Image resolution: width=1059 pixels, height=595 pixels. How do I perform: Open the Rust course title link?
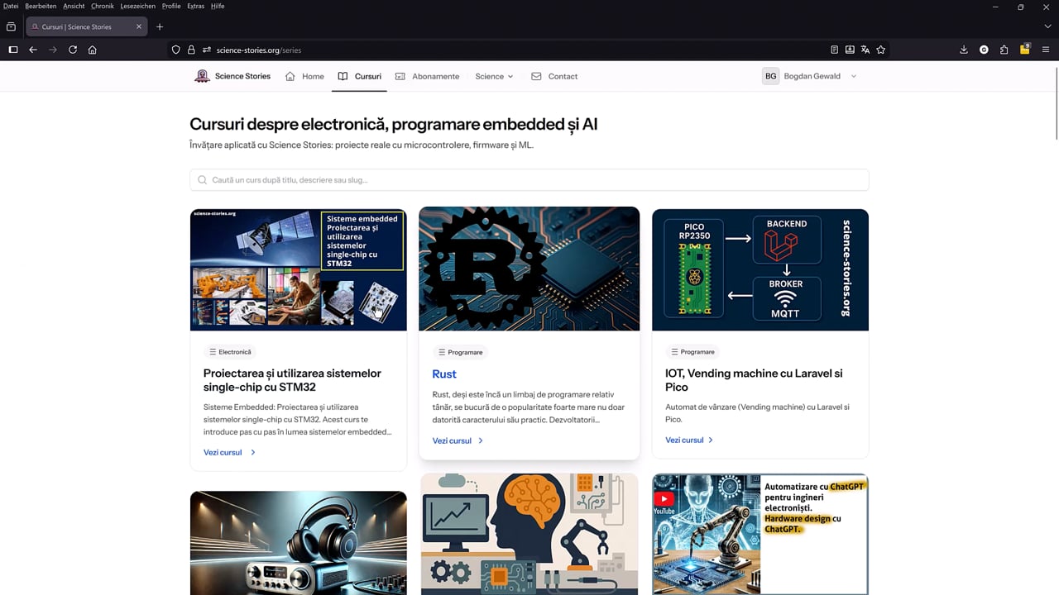pyautogui.click(x=444, y=374)
